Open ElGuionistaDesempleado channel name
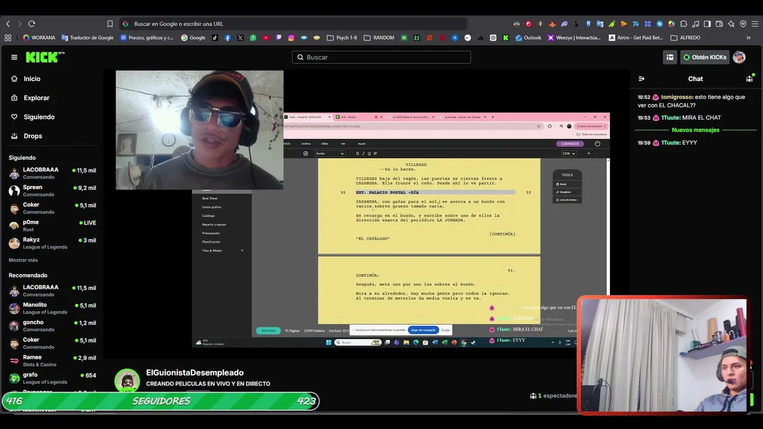The image size is (763, 429). [195, 373]
